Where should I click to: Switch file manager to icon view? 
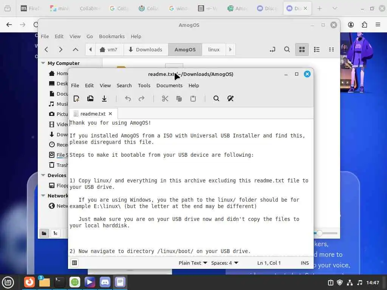pyautogui.click(x=302, y=49)
